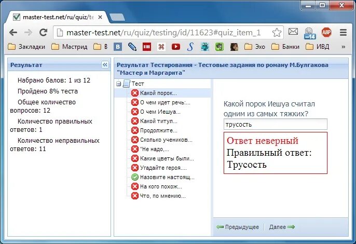Open the Evernote elephant bookmark
Screen dimensions: 356x244
[x=220, y=47]
